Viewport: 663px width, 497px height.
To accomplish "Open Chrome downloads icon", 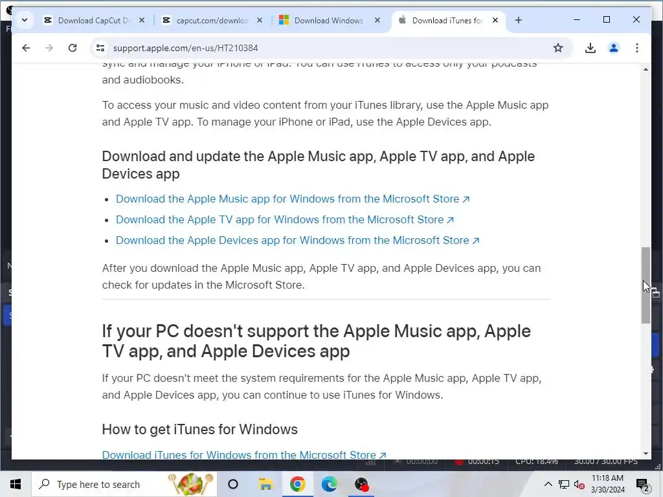I will pos(590,48).
